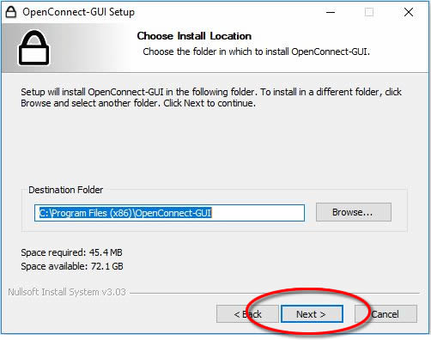
Task: Open the Browse... folder picker
Action: pyautogui.click(x=354, y=212)
